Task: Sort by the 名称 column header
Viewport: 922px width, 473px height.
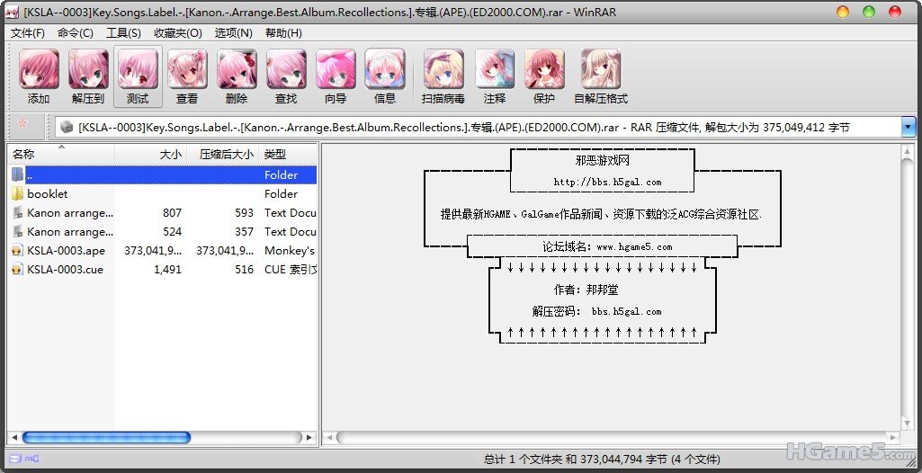Action: pyautogui.click(x=61, y=154)
